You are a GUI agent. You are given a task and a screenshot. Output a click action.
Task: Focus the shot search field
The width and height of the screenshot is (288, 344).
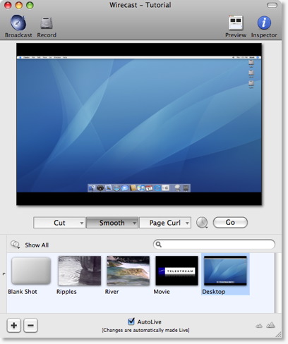click(x=214, y=245)
